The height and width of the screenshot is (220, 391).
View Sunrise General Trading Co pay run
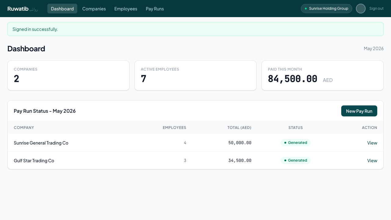372,143
